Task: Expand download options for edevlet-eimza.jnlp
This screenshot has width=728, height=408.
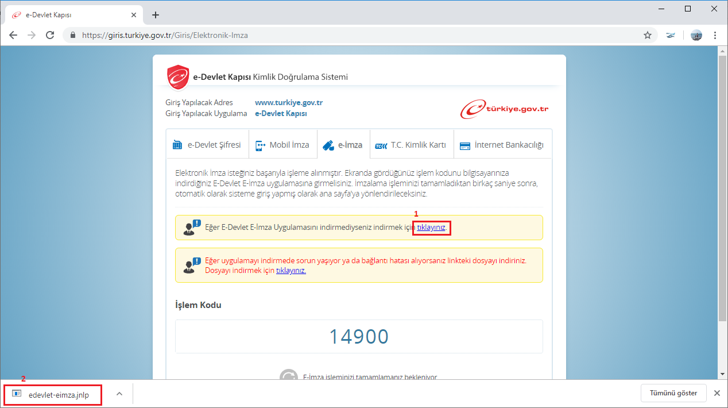Action: coord(119,394)
